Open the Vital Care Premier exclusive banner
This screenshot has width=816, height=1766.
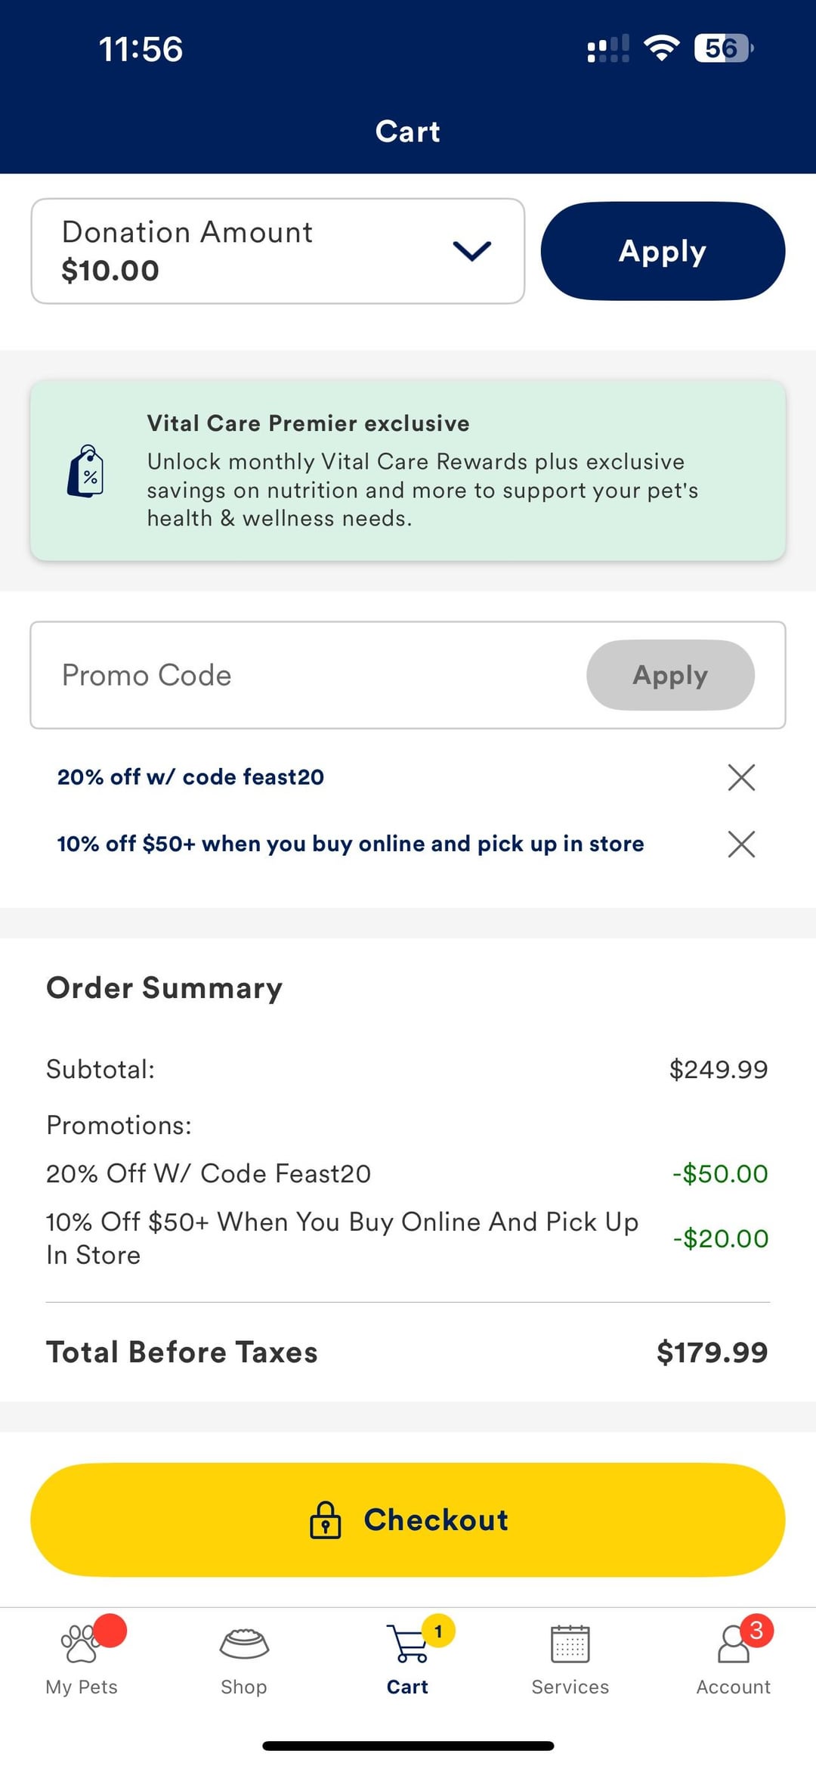click(408, 470)
